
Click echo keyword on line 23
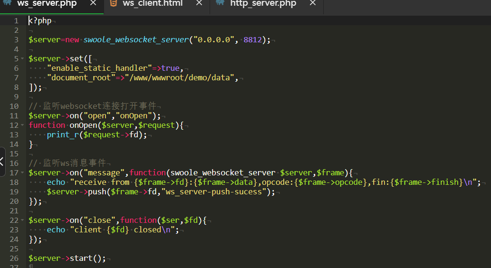click(56, 230)
